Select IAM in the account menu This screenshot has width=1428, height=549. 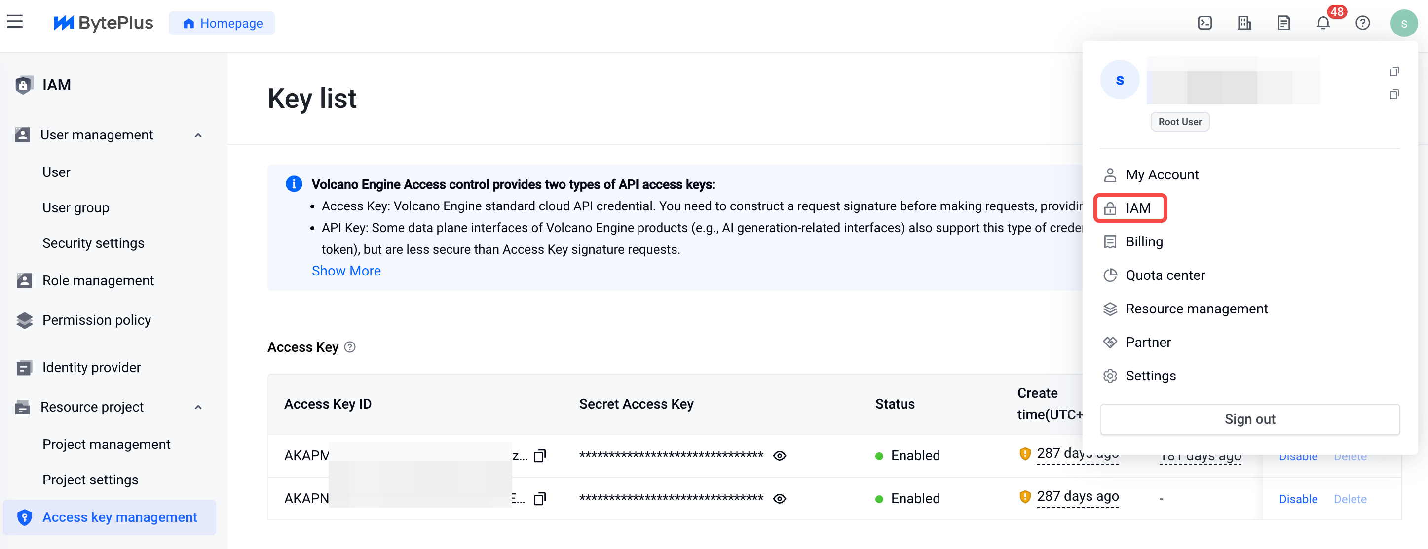tap(1130, 208)
